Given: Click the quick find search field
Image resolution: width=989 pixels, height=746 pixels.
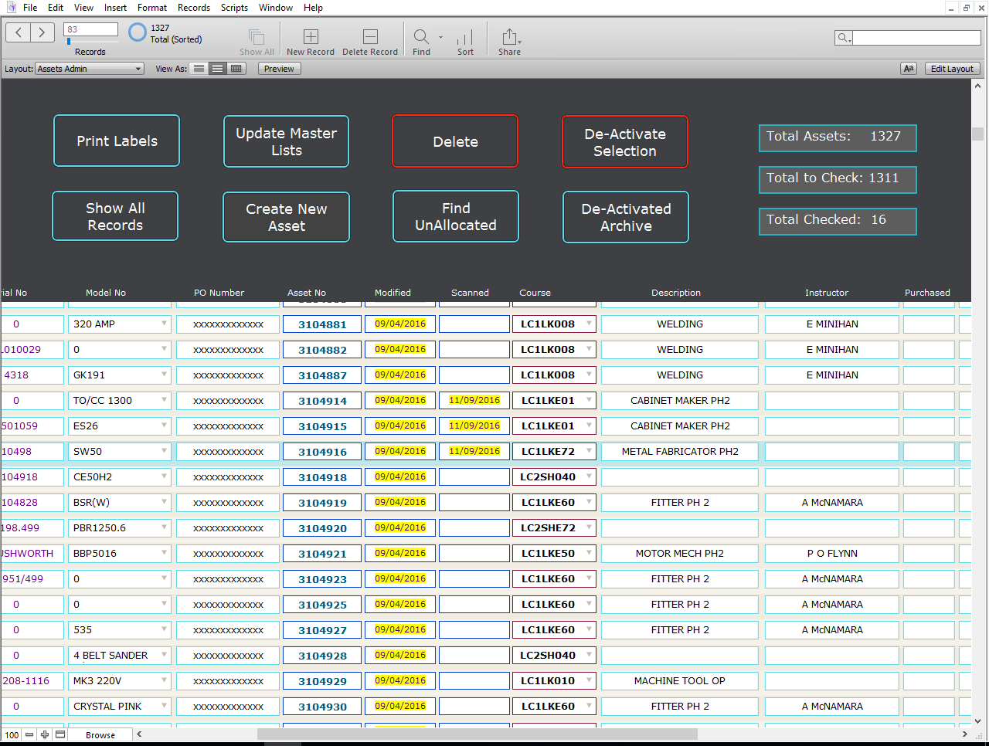Looking at the screenshot, I should tap(916, 37).
